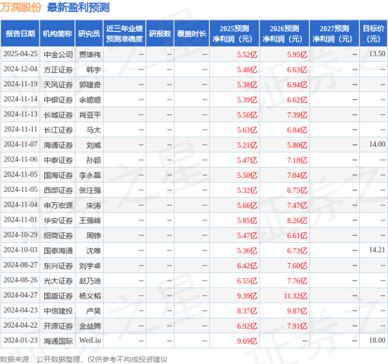Select institution 中金公司
This screenshot has height=364, width=388.
click(x=58, y=54)
